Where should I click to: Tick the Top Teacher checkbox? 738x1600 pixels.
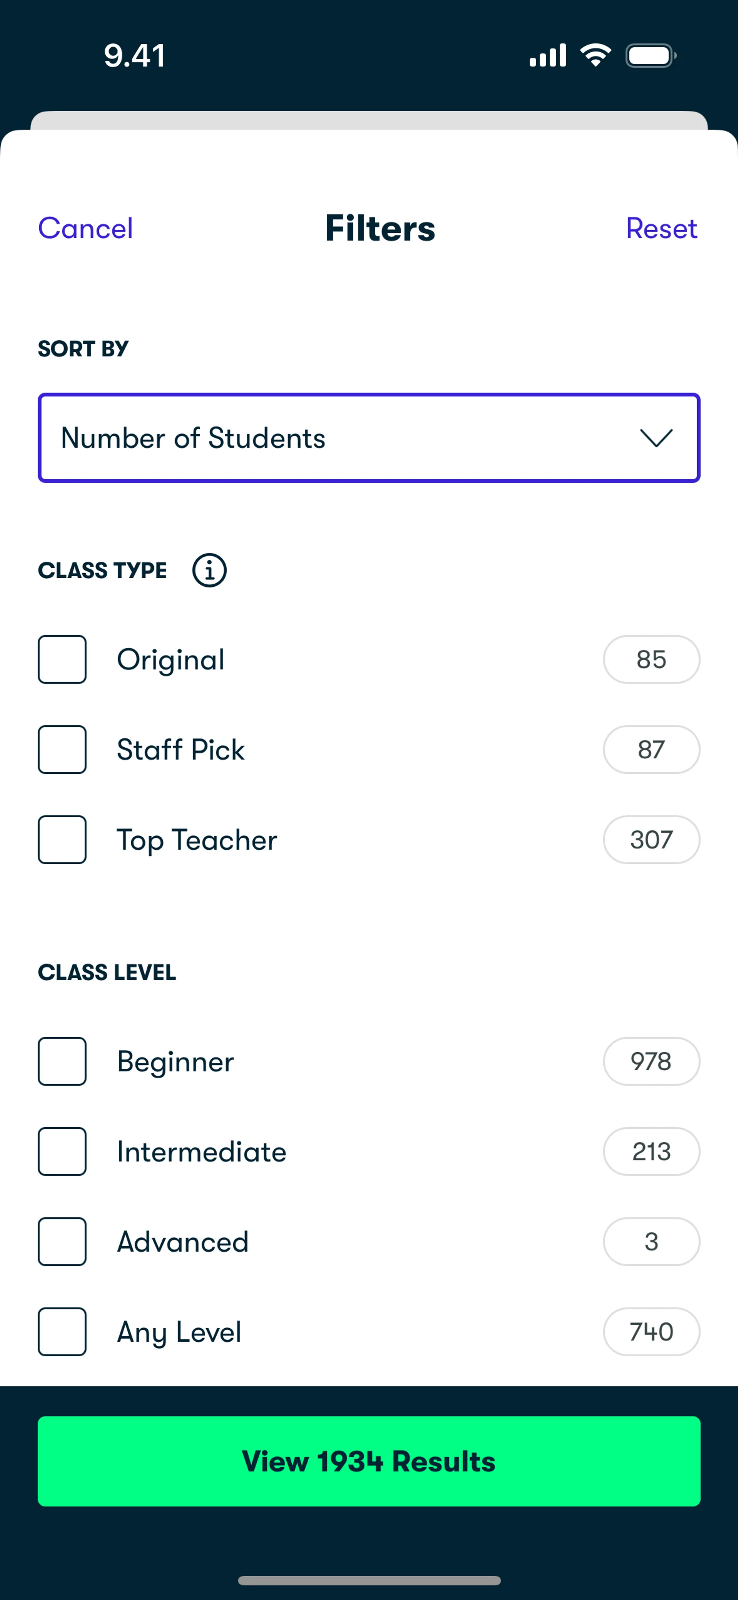coord(62,840)
